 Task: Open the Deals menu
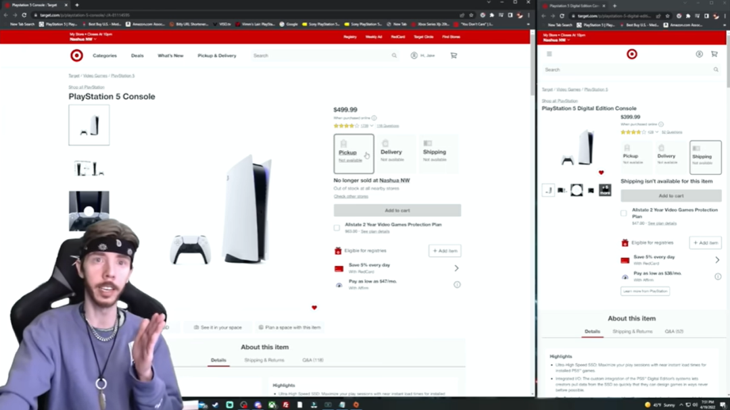click(137, 55)
